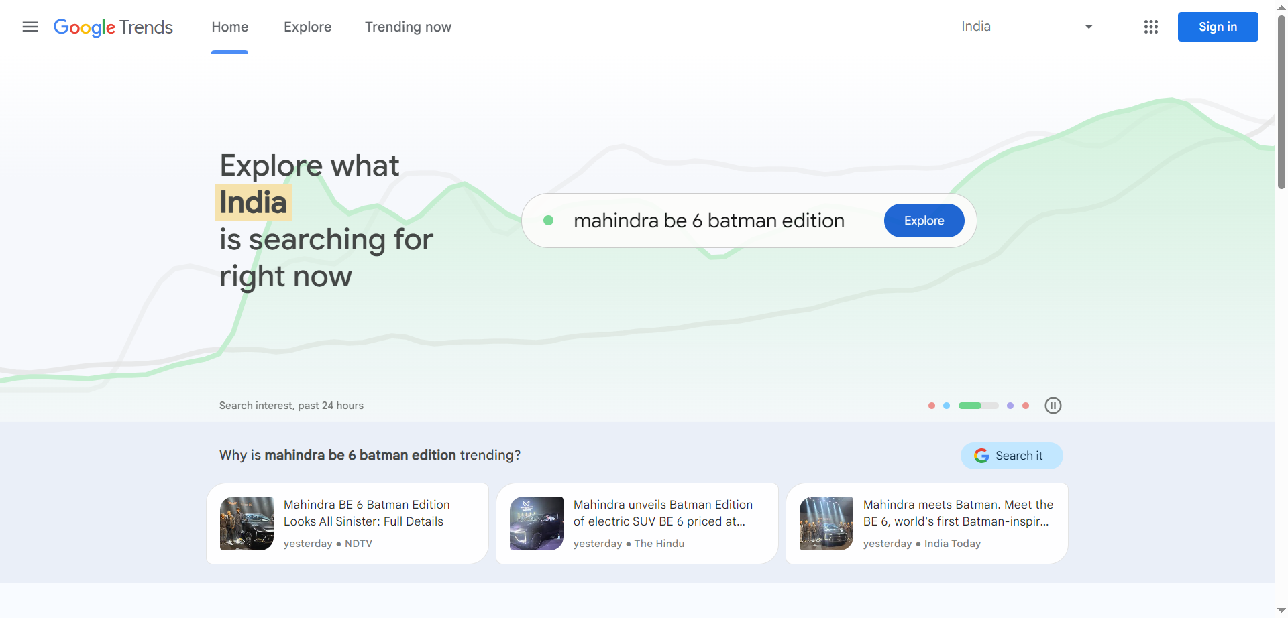Click the Search it button
This screenshot has width=1288, height=618.
(x=1012, y=456)
